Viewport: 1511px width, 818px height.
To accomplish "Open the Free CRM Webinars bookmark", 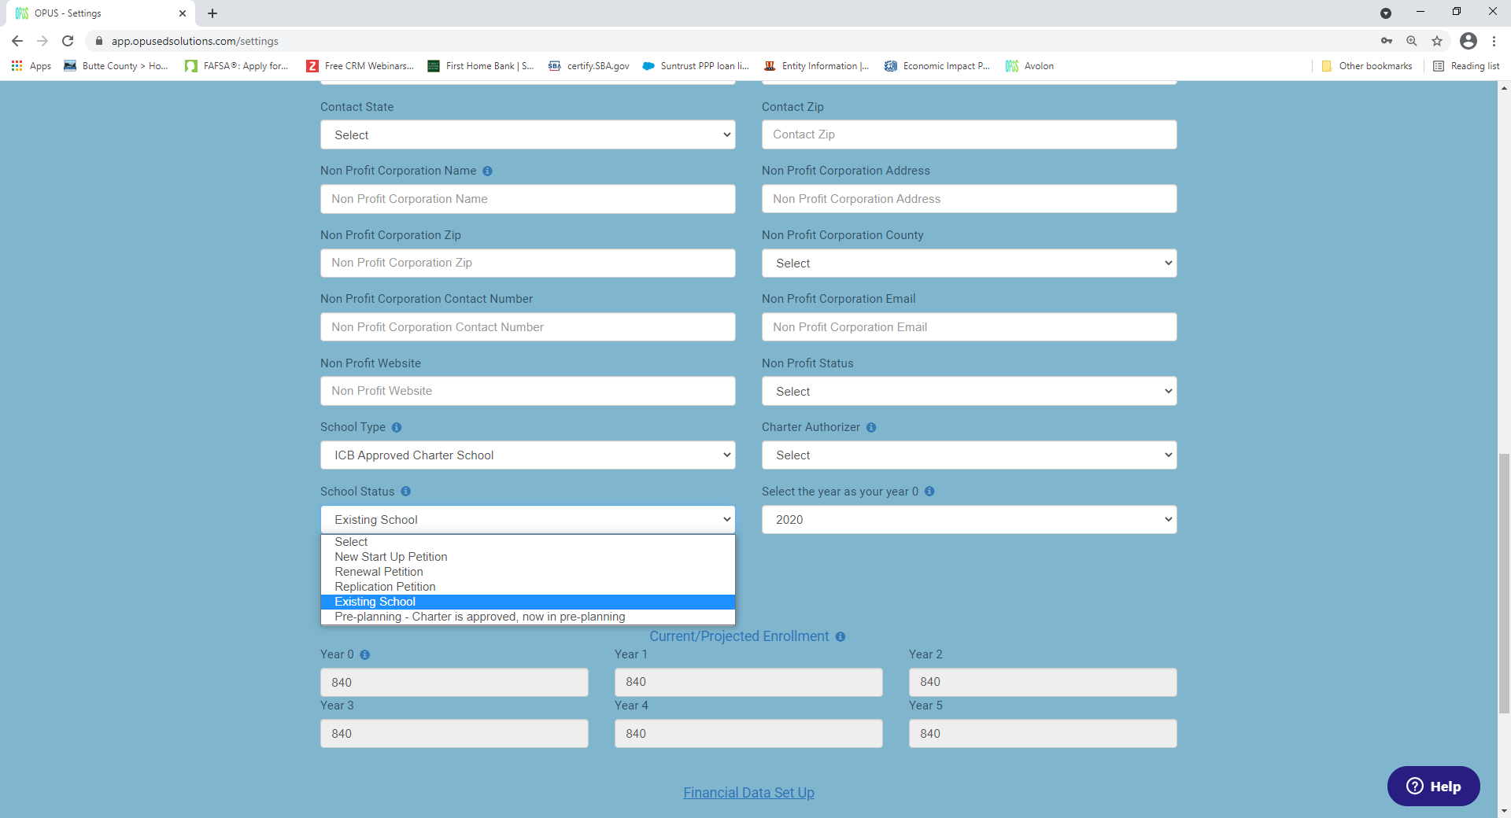I will pos(360,66).
